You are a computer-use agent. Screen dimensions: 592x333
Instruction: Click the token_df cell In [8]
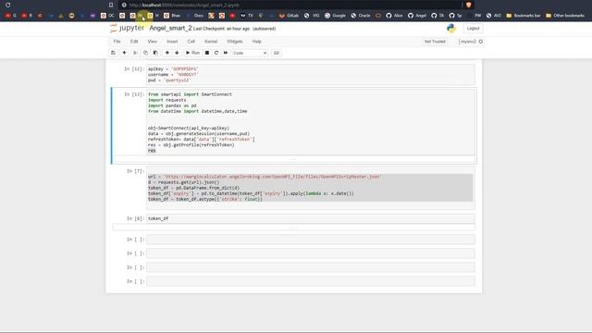311,218
